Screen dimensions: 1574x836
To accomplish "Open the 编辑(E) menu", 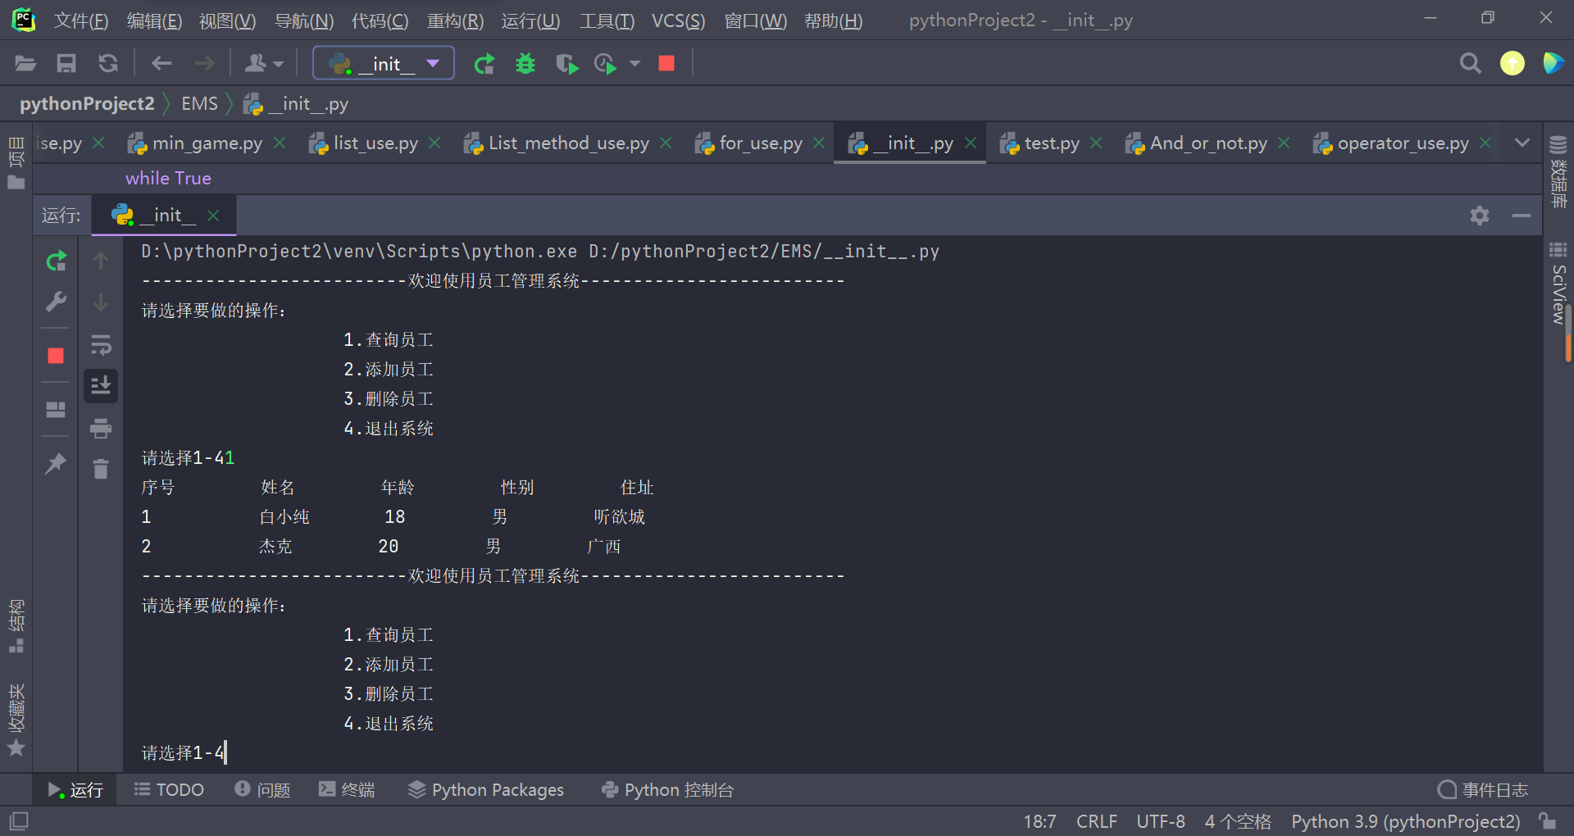I will click(x=154, y=20).
